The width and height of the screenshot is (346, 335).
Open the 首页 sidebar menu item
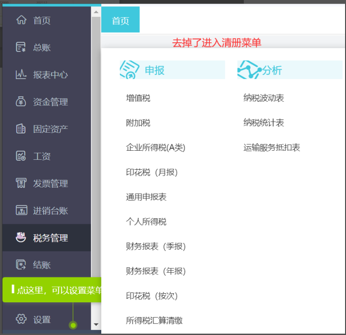[x=47, y=20]
